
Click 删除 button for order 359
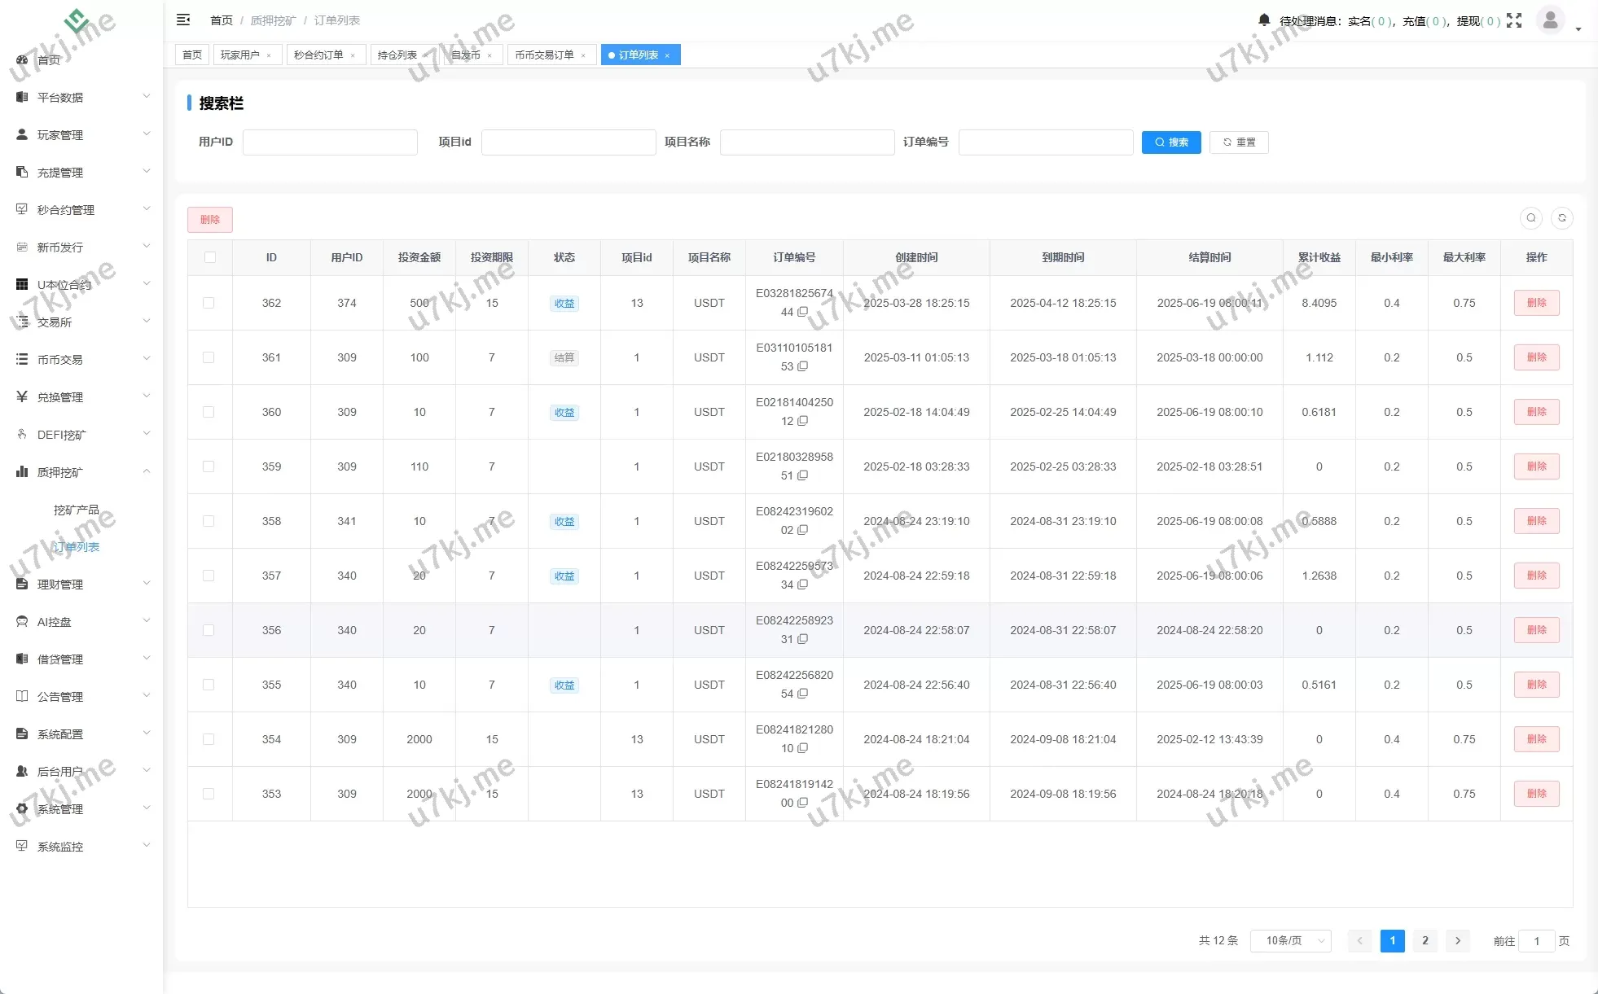pos(1536,466)
